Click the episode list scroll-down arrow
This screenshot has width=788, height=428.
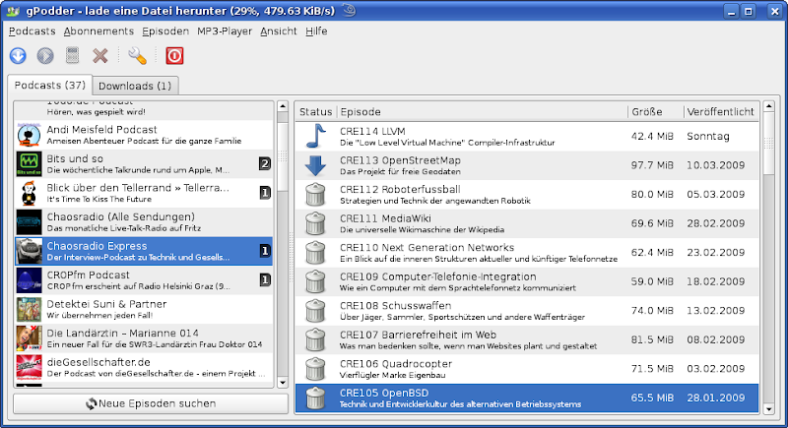coord(768,409)
